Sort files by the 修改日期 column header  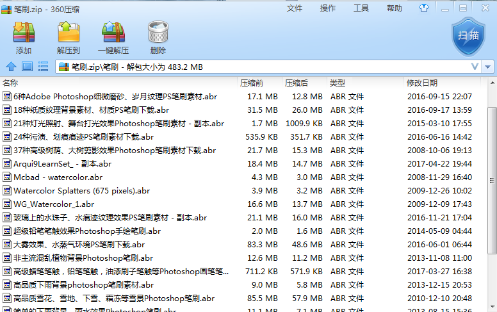[x=422, y=83]
